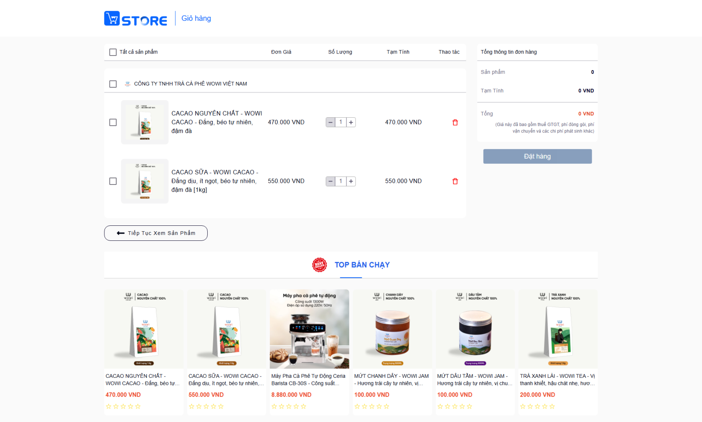Click the 'Sản phẩm' count row label

(493, 72)
